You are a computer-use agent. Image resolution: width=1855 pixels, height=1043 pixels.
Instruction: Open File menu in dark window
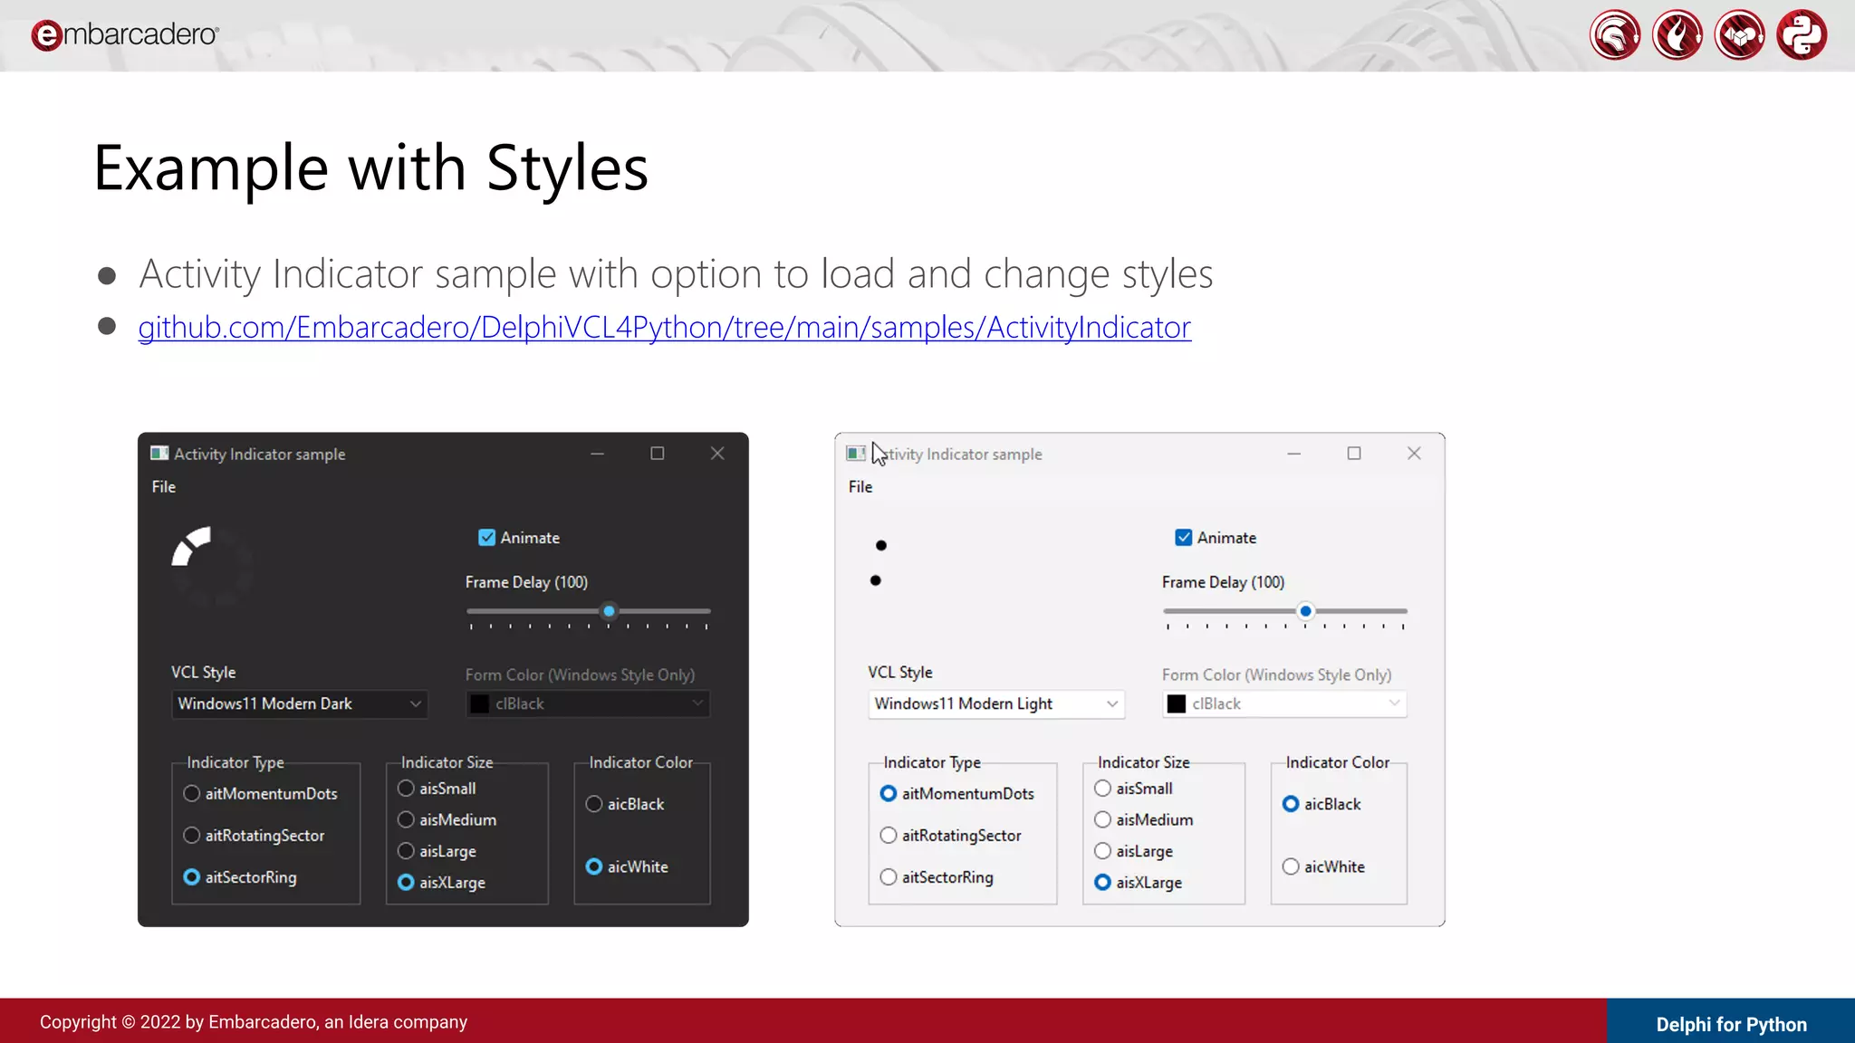[164, 487]
